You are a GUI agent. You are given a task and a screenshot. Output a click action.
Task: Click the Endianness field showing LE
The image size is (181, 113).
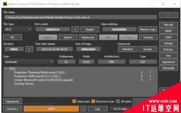tap(66, 62)
